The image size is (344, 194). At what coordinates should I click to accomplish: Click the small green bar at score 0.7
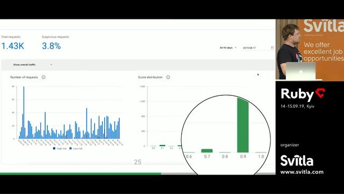click(207, 151)
